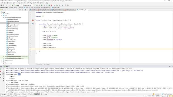Open the Event Log button in status bar
173x97 pixels.
click(156, 94)
